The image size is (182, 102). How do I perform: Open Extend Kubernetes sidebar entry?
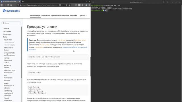[x=8, y=99]
